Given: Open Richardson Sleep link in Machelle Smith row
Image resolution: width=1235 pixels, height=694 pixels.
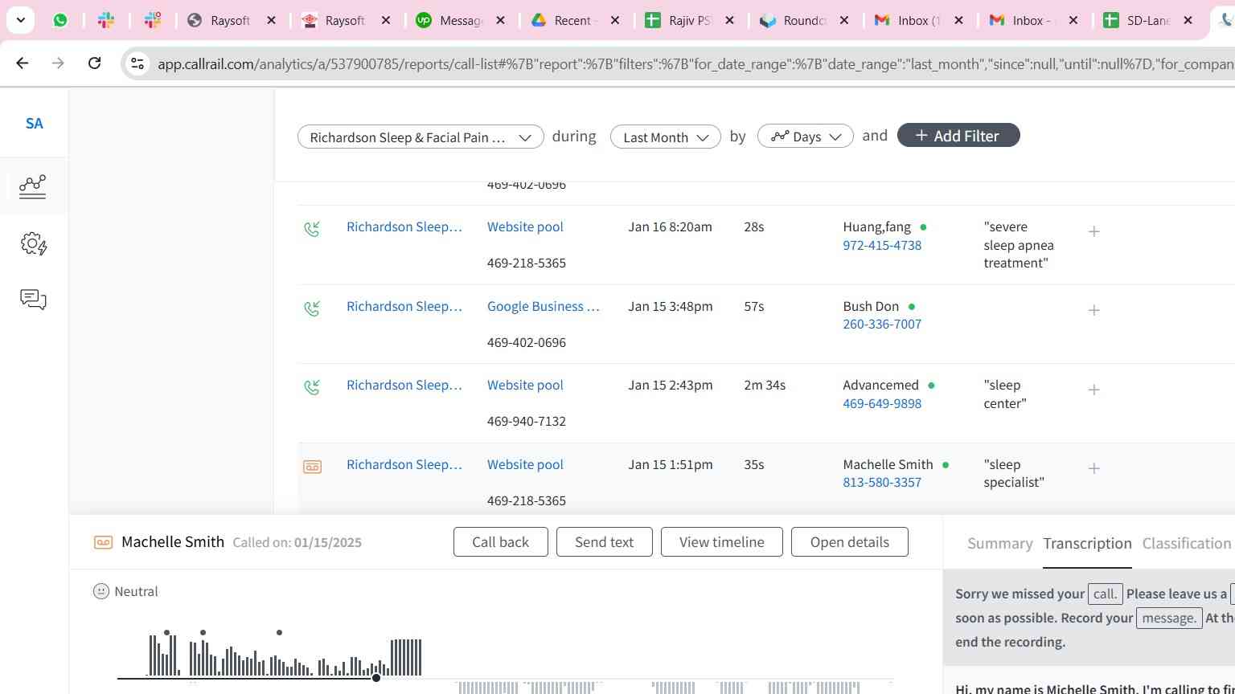Looking at the screenshot, I should (x=404, y=464).
